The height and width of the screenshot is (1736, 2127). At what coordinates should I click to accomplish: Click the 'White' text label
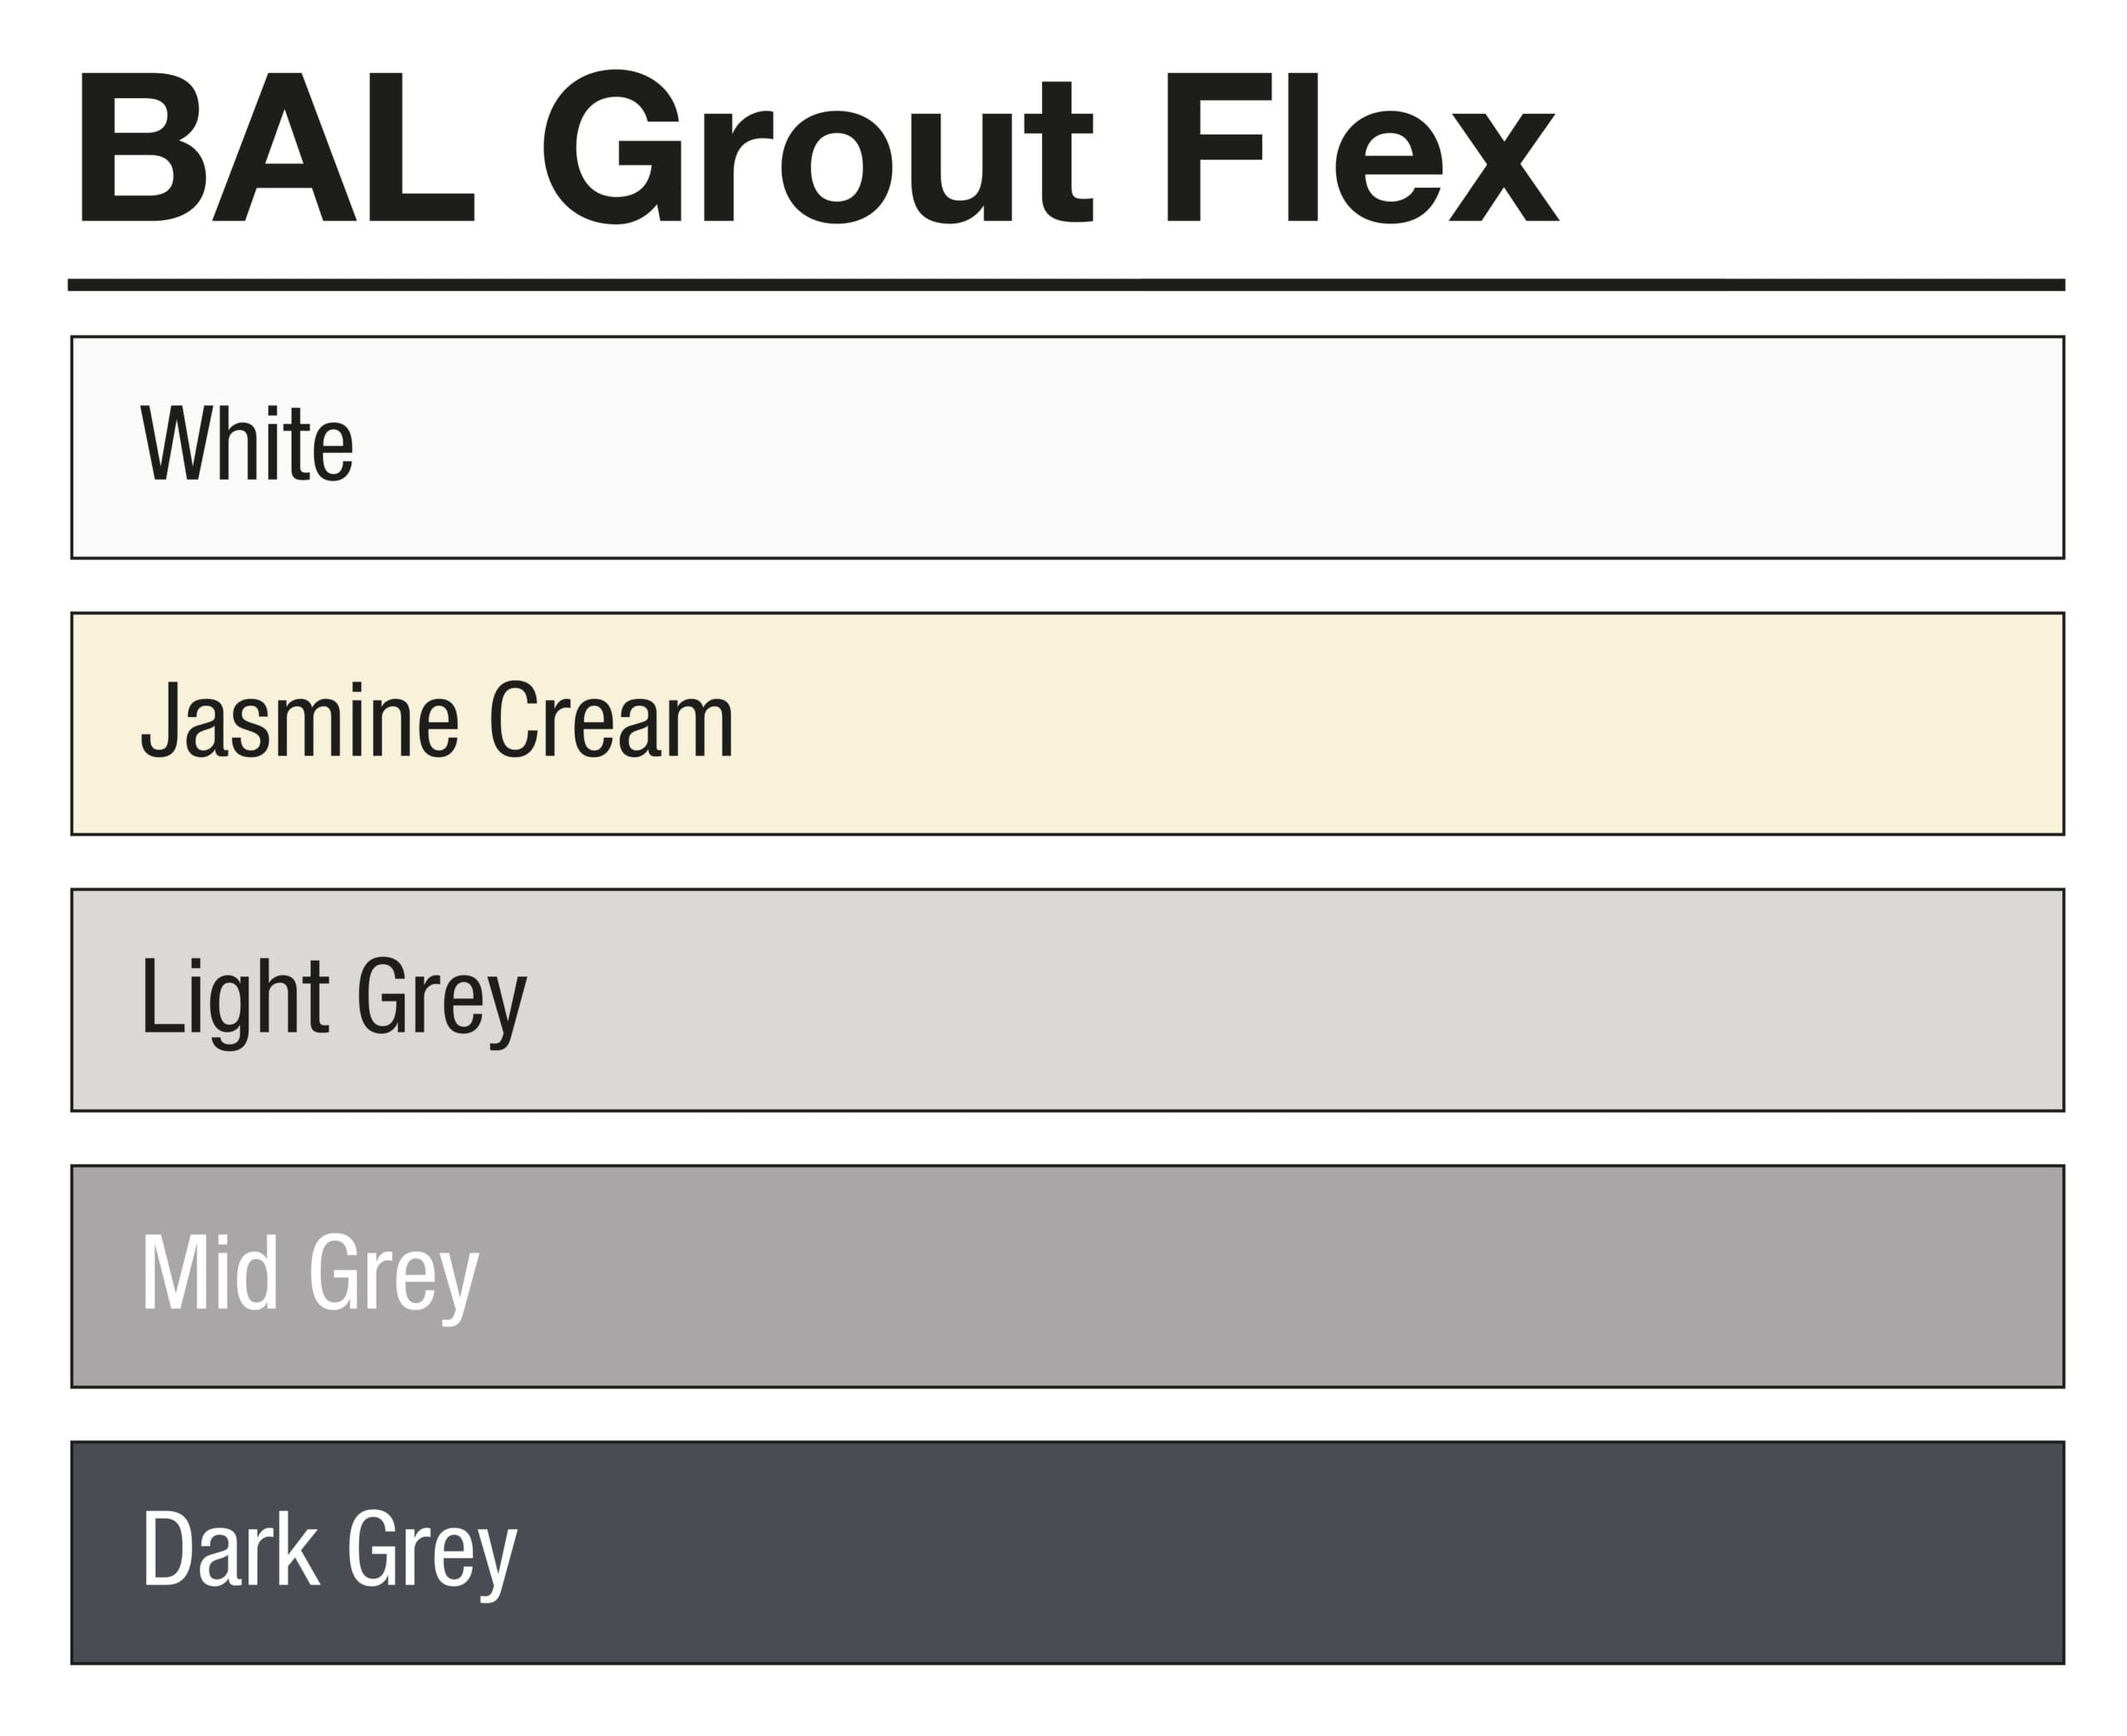[247, 443]
